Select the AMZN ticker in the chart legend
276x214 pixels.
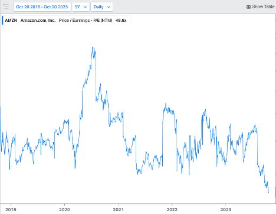[x=11, y=20]
